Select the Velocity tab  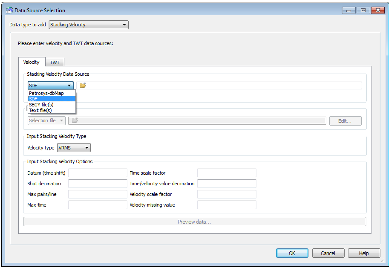pos(31,62)
